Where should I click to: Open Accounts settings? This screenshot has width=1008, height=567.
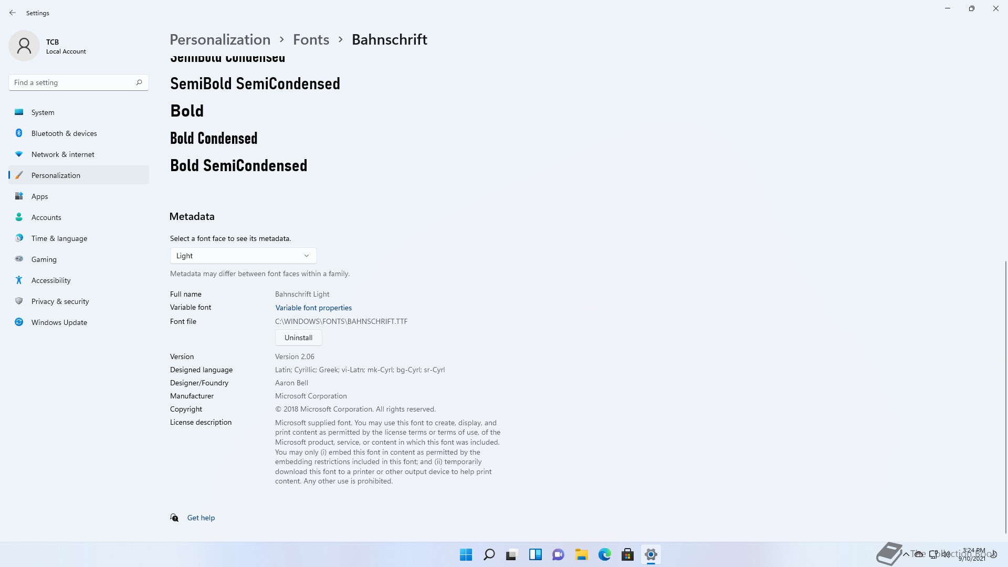(x=79, y=217)
